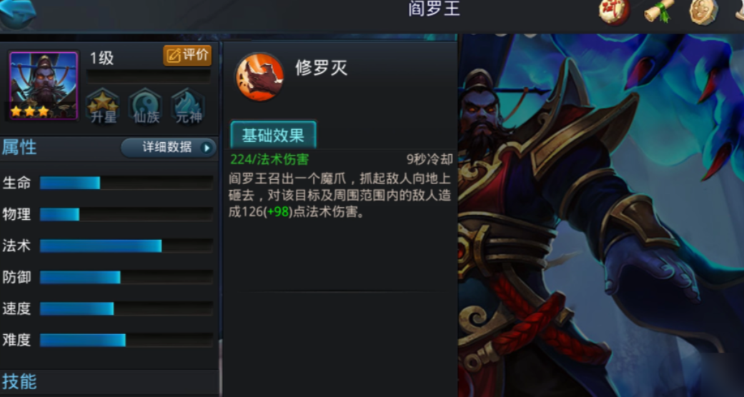Select the 属性 attributes section header
Image resolution: width=744 pixels, height=397 pixels.
click(19, 148)
